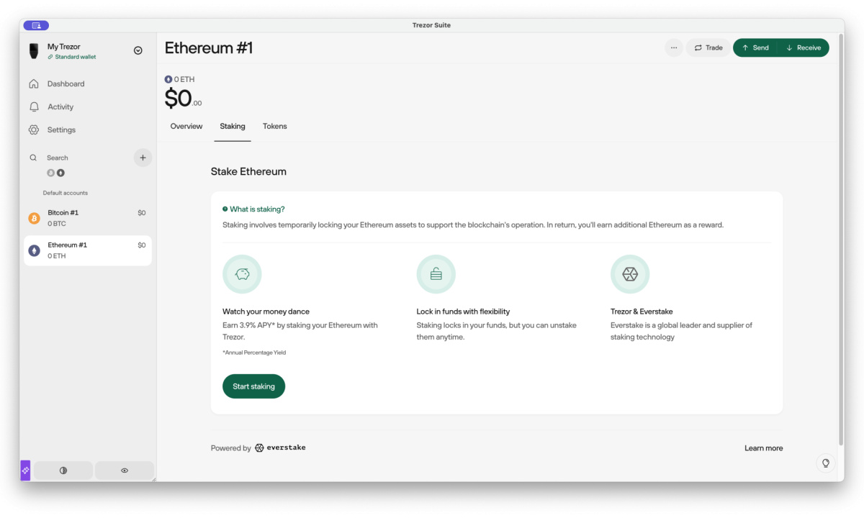The image size is (864, 518).
Task: Filter accounts by the Ethereum coin icon
Action: [x=60, y=173]
